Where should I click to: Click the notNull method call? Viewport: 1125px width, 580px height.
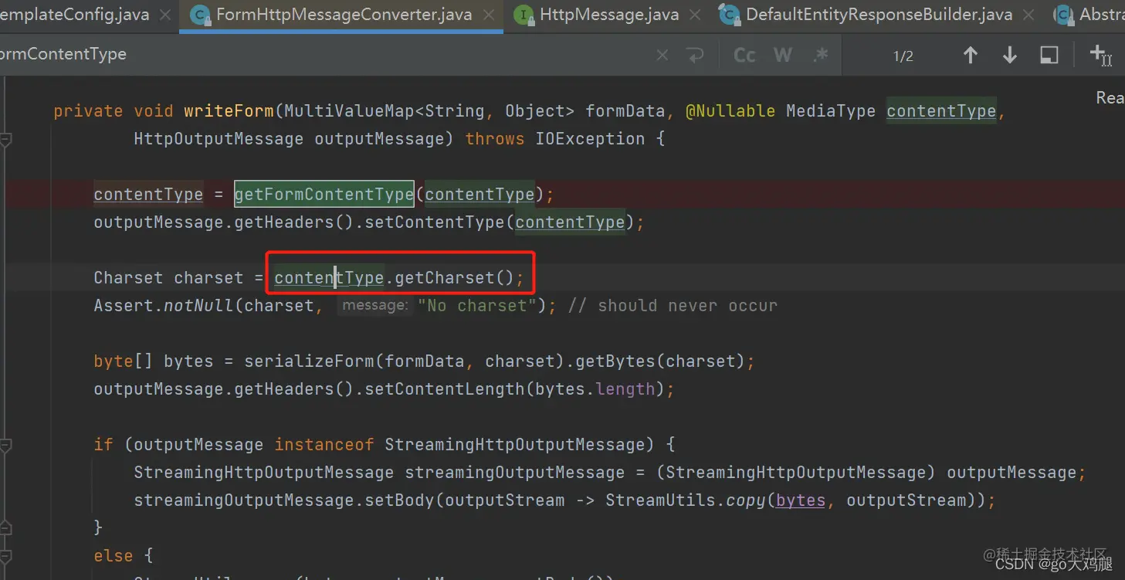198,306
